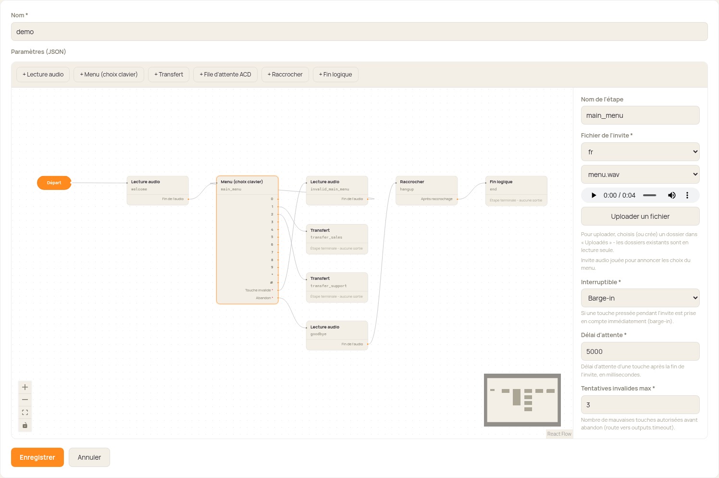Viewport: 719px width, 478px height.
Task: Select the Fin logique end node
Action: click(x=516, y=191)
